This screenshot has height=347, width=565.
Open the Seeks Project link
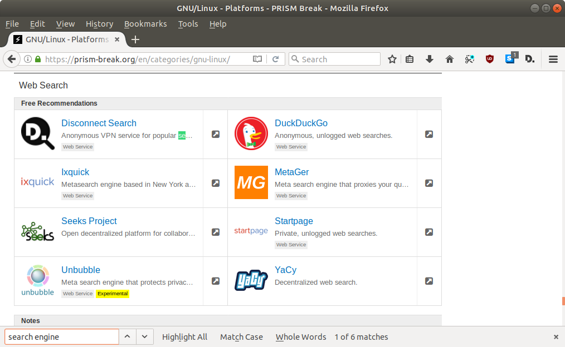point(89,221)
